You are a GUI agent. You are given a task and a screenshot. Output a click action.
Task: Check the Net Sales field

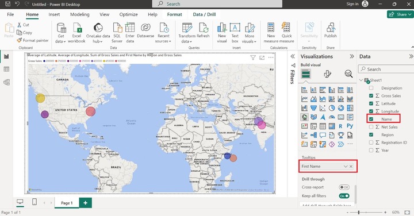coord(371,127)
